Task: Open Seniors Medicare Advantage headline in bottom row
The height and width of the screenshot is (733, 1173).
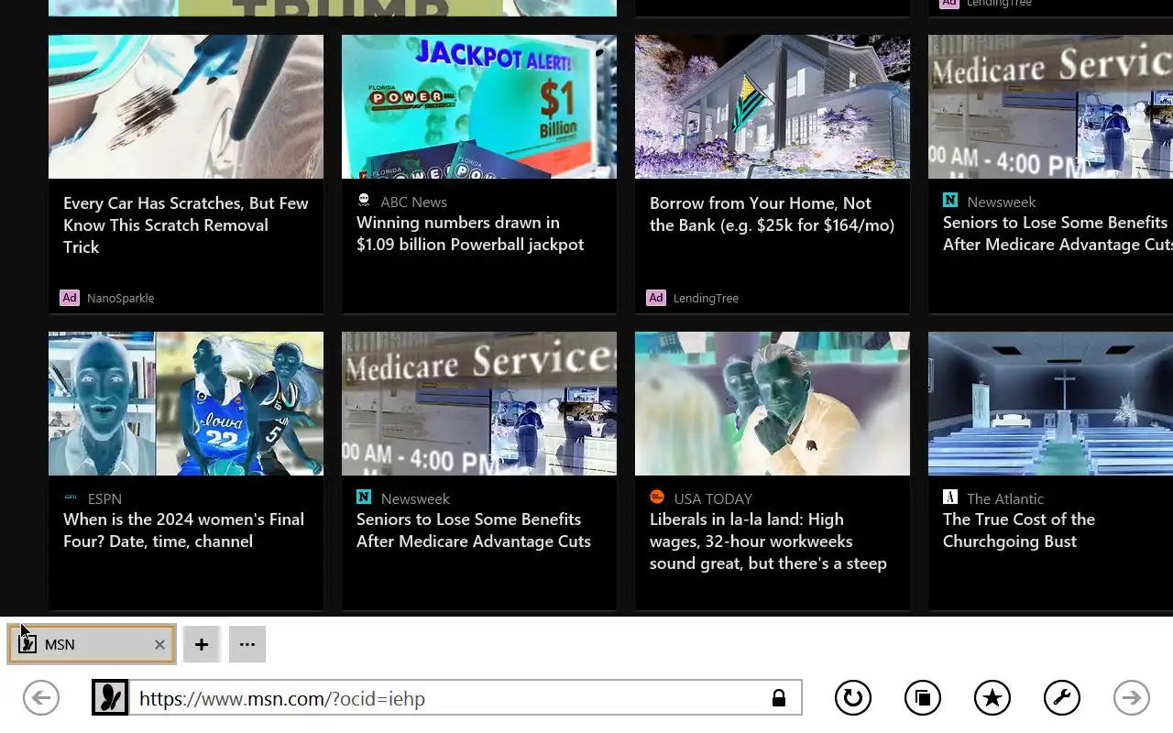Action: pos(474,531)
